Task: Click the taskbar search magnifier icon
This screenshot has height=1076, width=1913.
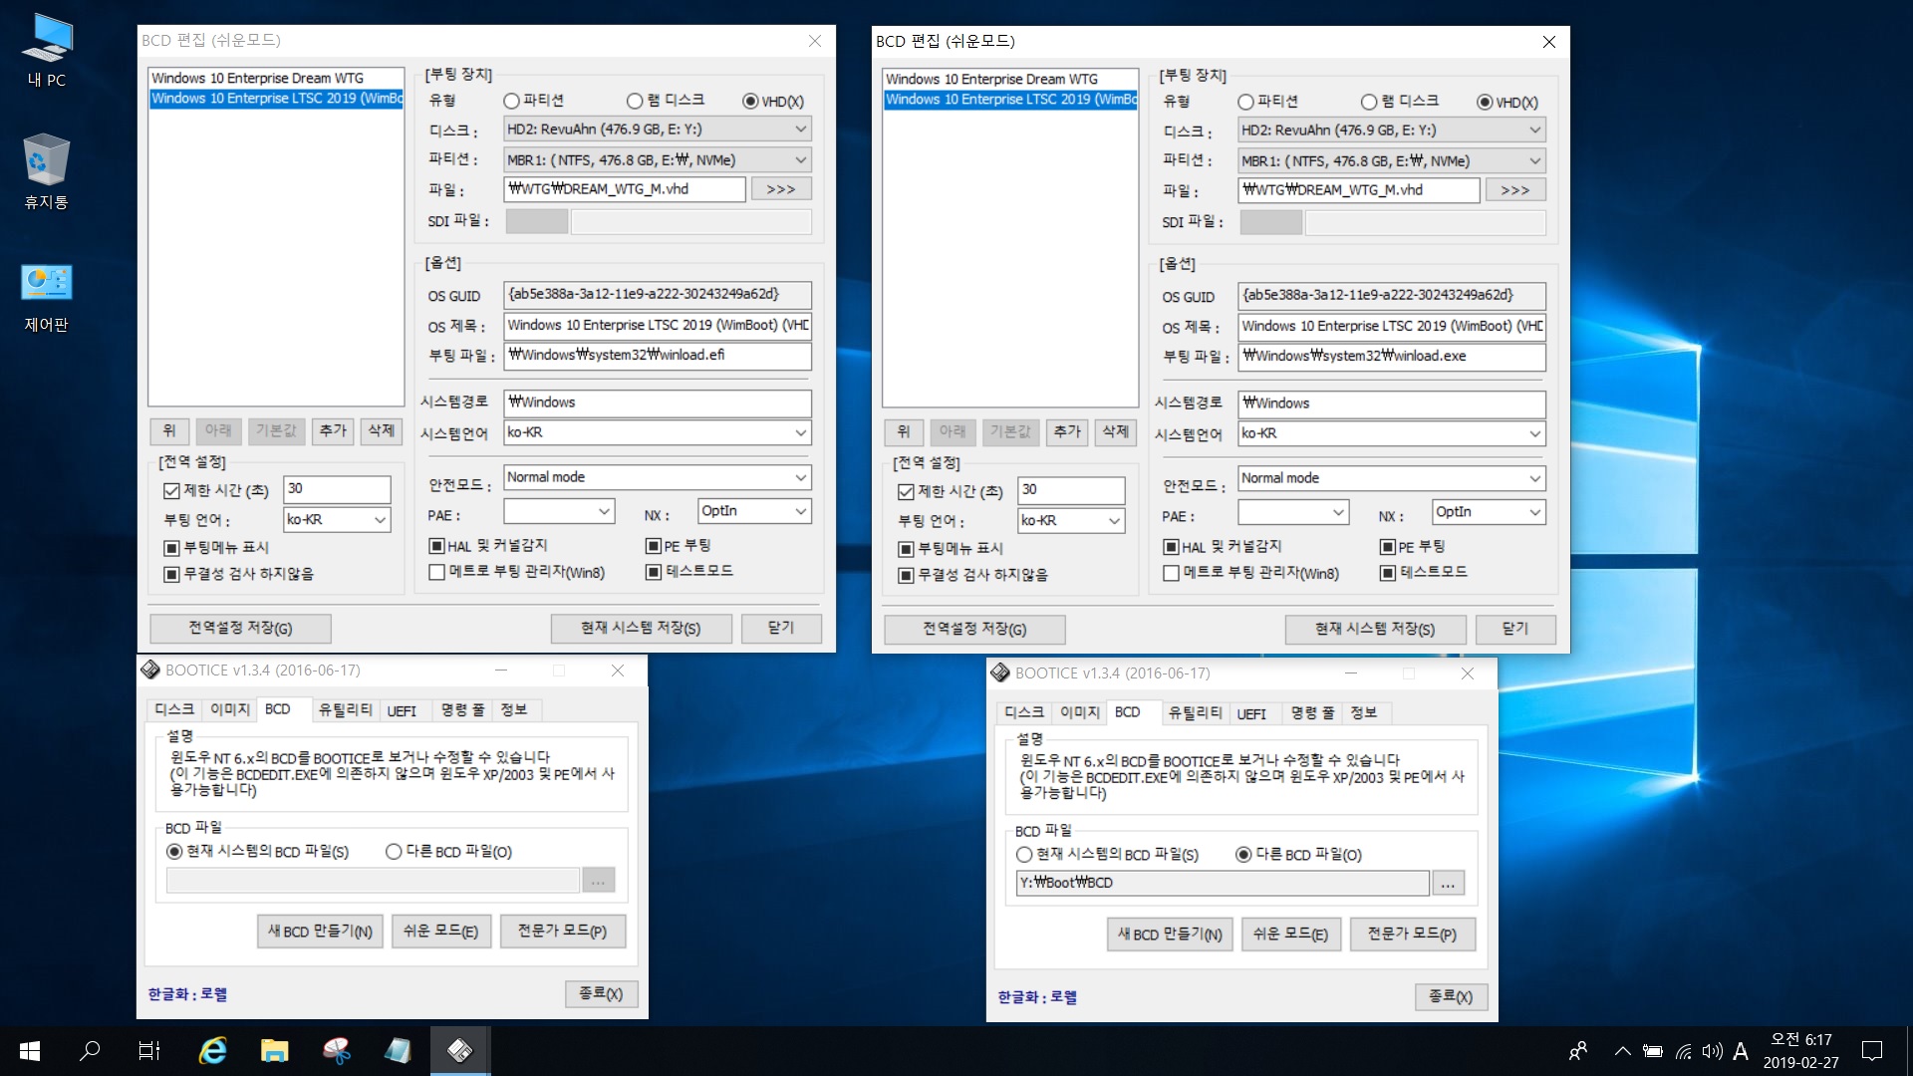Action: tap(90, 1051)
